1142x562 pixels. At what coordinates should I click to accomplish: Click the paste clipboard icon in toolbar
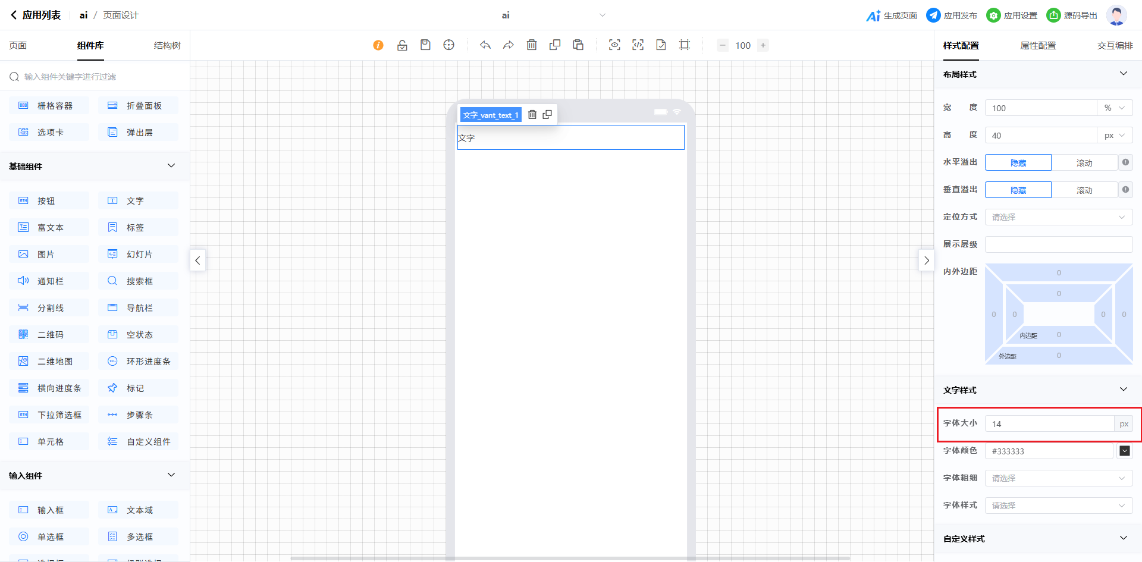coord(578,45)
